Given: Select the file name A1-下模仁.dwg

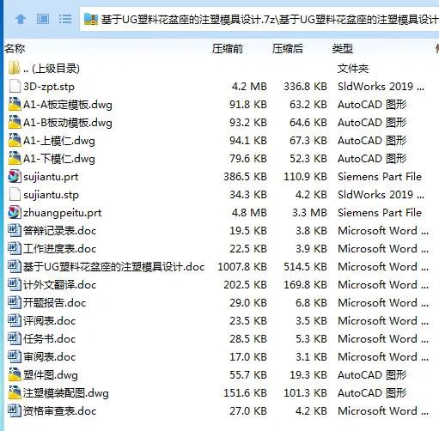Looking at the screenshot, I should point(59,159).
